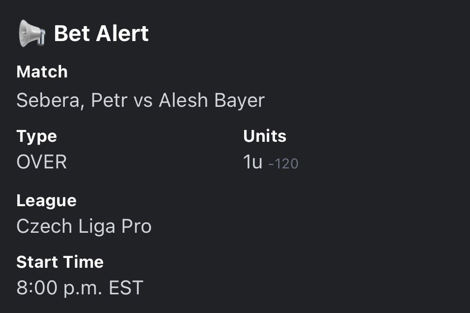The width and height of the screenshot is (470, 313).
Task: Click the megaphone icon beside Bet Alert
Action: coord(32,34)
